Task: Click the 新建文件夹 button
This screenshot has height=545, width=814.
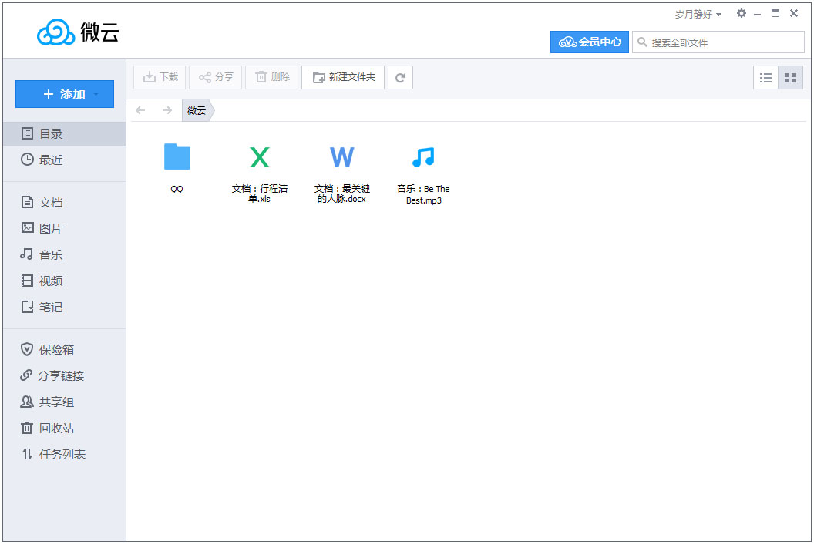Action: coord(343,77)
